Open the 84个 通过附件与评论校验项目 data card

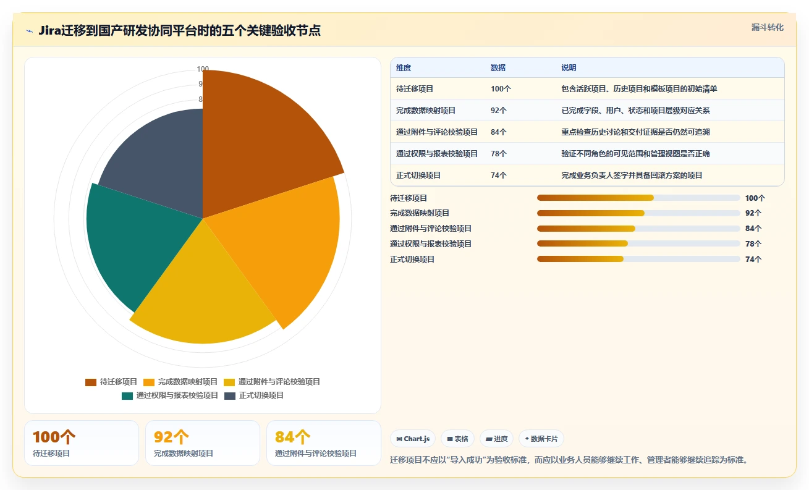324,443
